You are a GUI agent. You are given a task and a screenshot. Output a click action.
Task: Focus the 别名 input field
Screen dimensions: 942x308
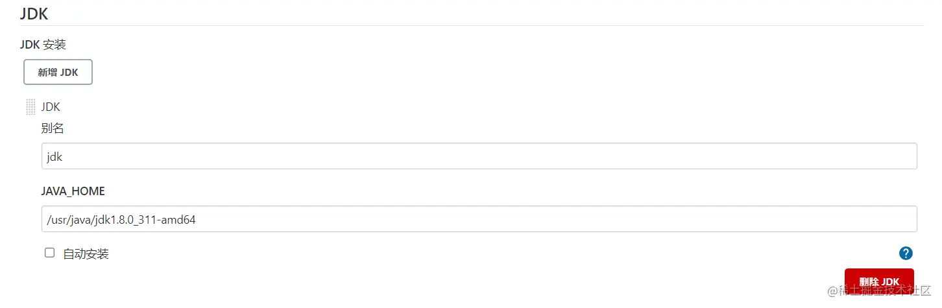coord(479,156)
